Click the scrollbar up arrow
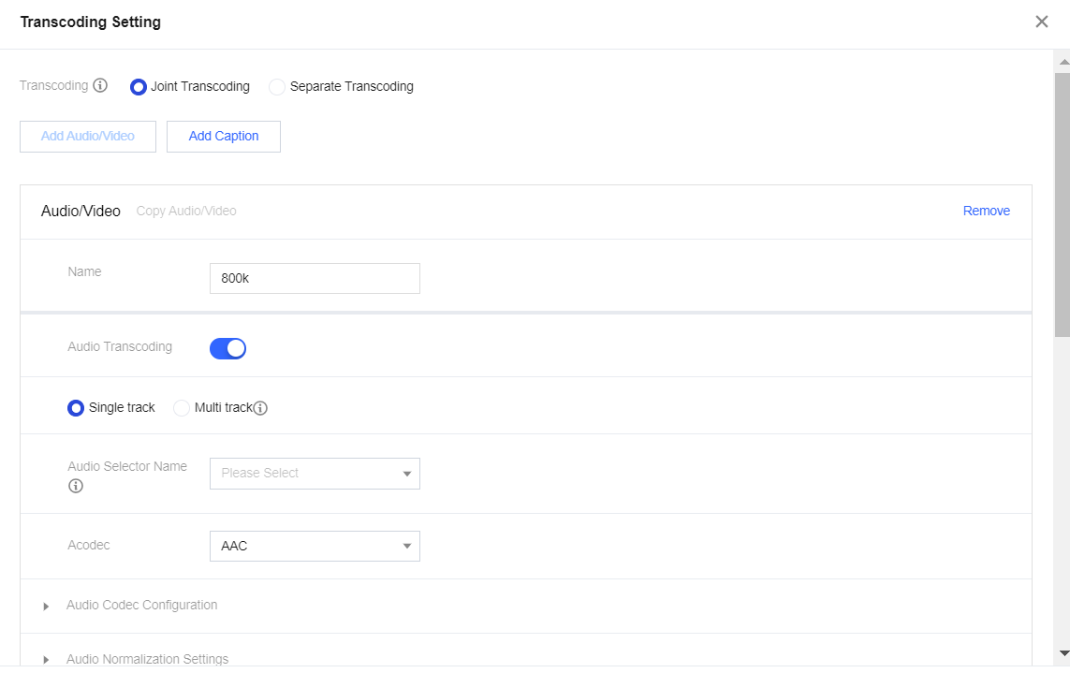Image resolution: width=1070 pixels, height=673 pixels. [1063, 62]
